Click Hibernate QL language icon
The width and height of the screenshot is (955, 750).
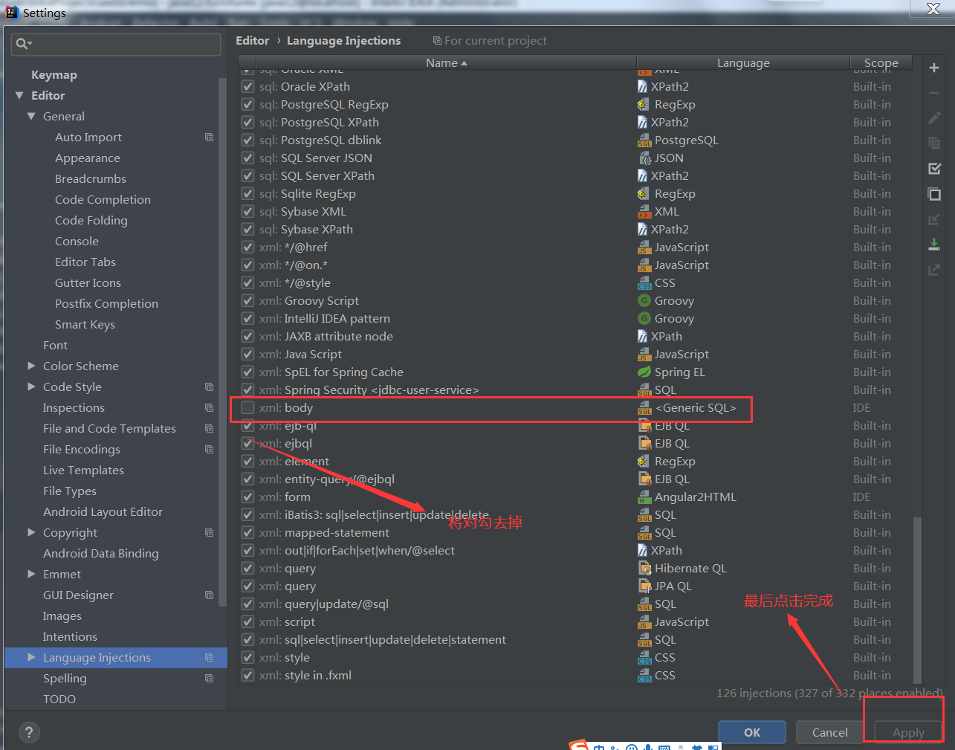(644, 568)
